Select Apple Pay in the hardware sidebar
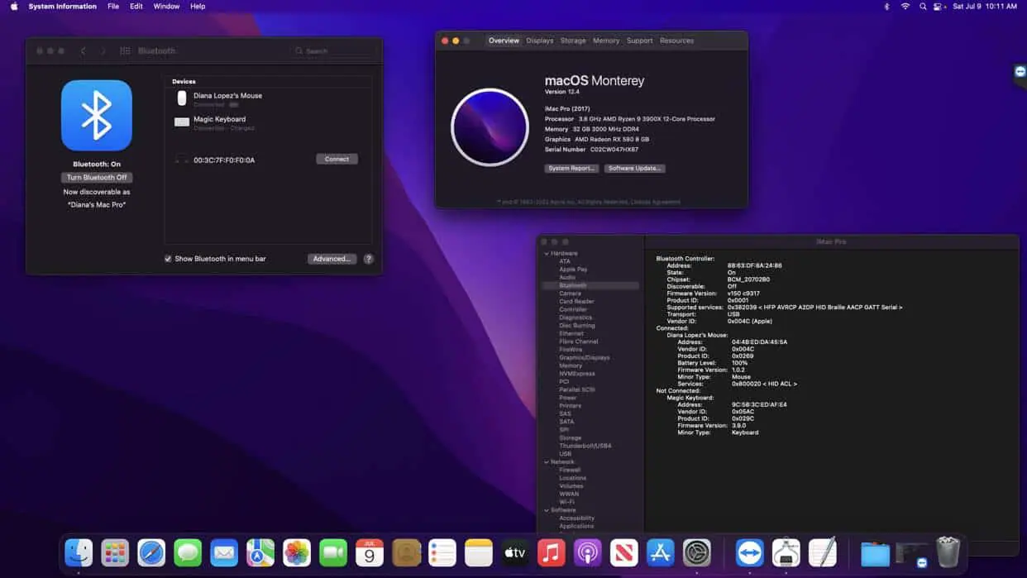Viewport: 1027px width, 578px height. coord(573,270)
